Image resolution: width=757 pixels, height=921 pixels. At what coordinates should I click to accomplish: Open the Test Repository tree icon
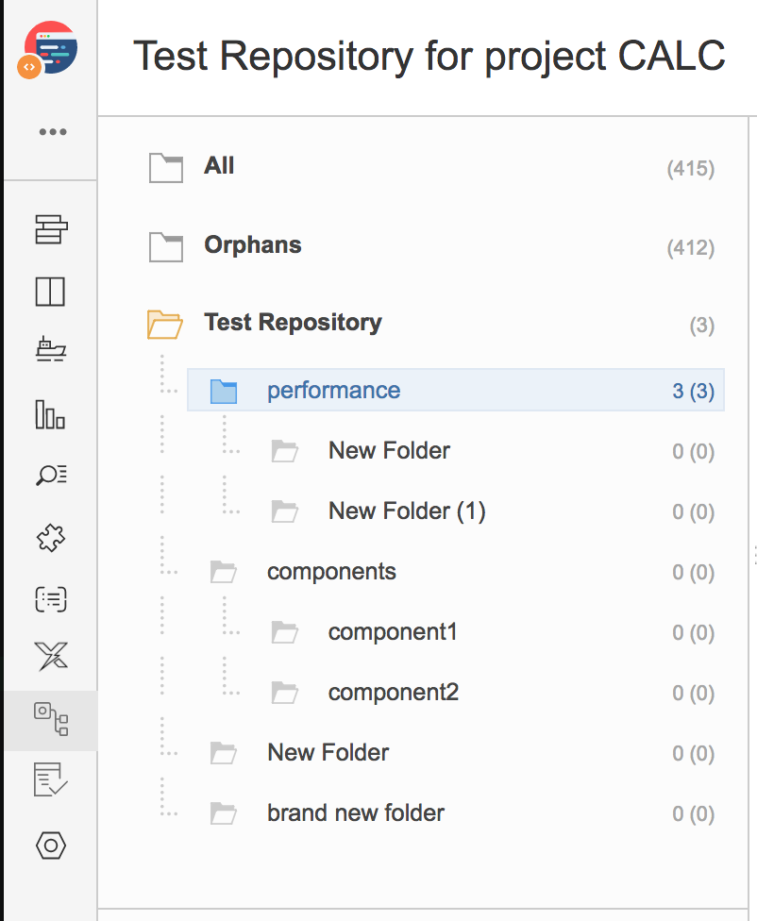(51, 719)
